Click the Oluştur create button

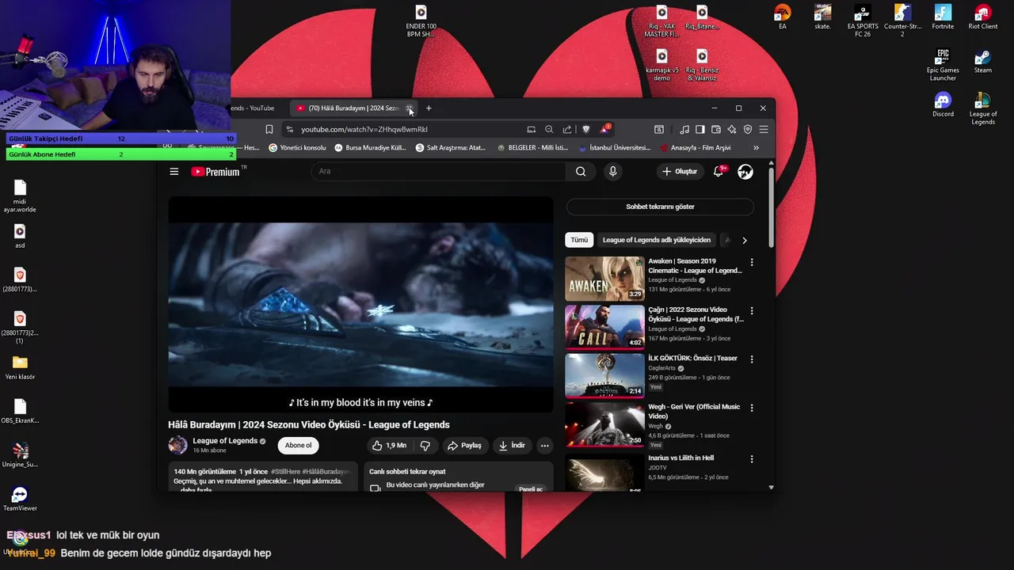[x=680, y=172]
